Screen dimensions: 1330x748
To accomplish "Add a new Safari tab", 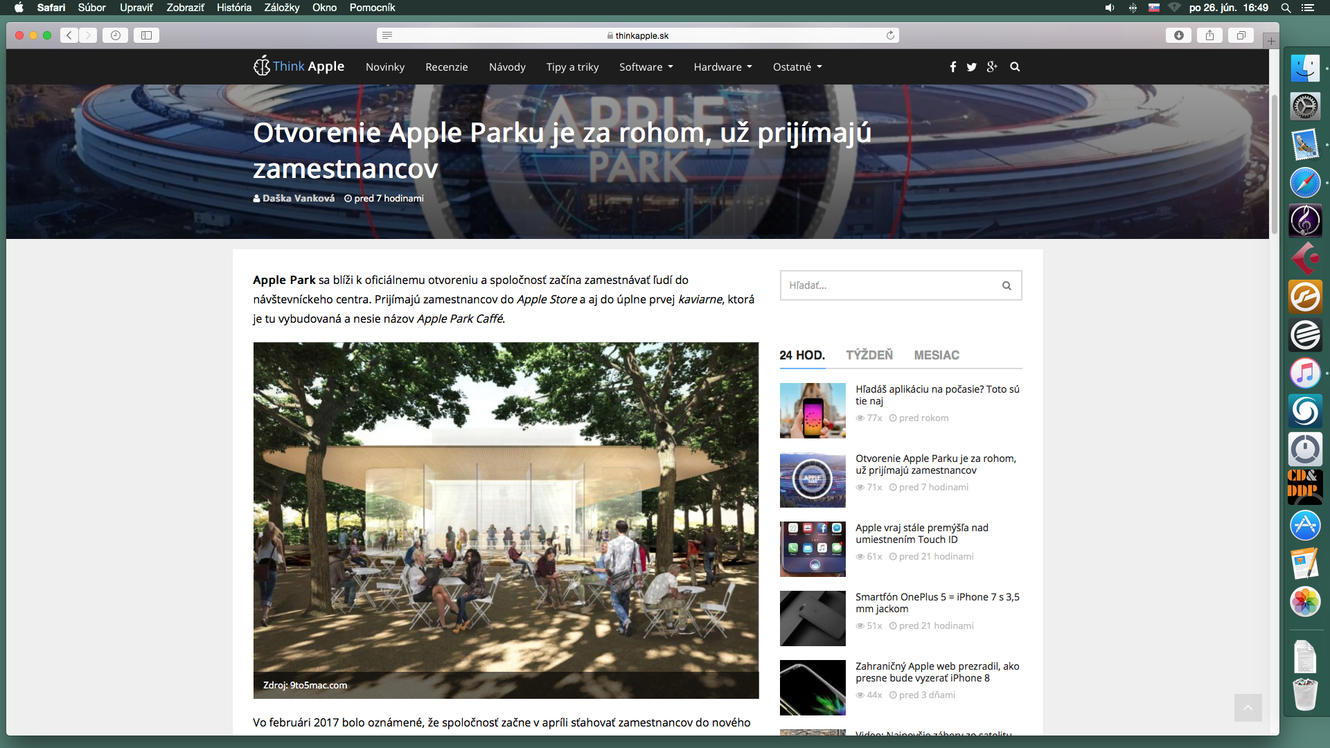I will 1271,41.
